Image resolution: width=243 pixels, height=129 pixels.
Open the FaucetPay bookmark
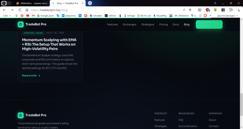[160, 15]
